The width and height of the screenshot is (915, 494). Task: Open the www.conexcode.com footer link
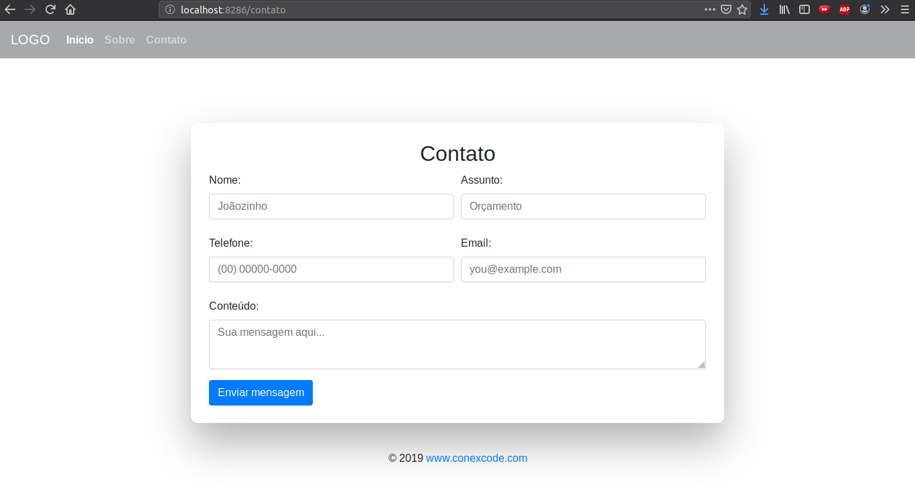point(477,458)
